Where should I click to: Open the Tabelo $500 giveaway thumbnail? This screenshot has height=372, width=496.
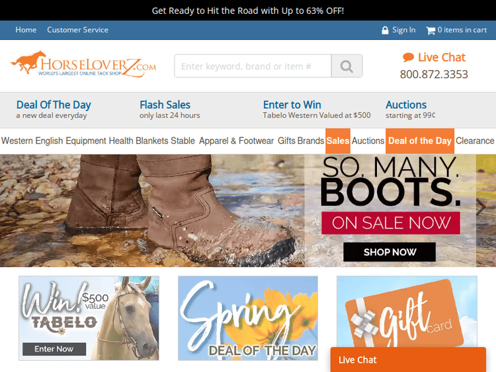[89, 318]
